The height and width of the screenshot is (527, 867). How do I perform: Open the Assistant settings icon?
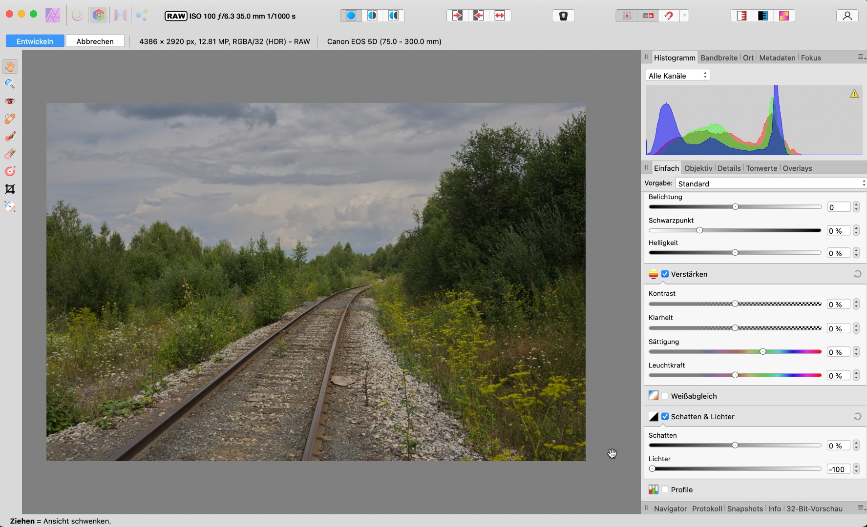pyautogui.click(x=563, y=16)
